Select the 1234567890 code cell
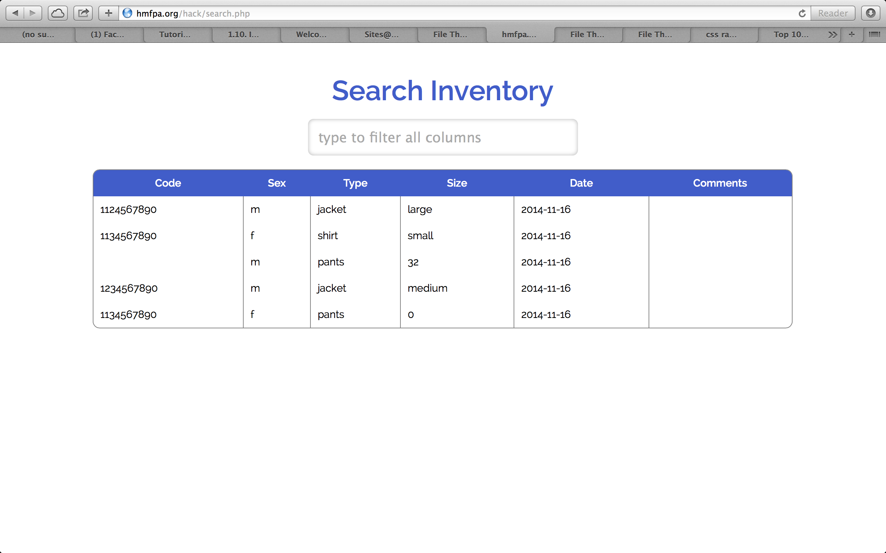The height and width of the screenshot is (553, 886). point(129,288)
